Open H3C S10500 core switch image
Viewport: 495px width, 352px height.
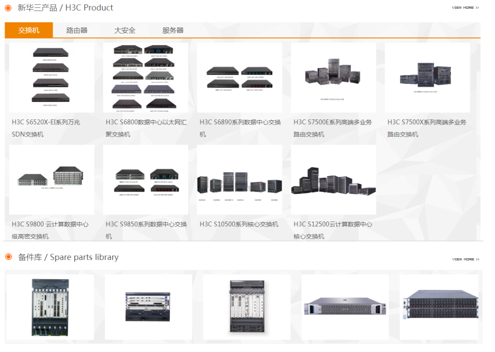[240, 180]
